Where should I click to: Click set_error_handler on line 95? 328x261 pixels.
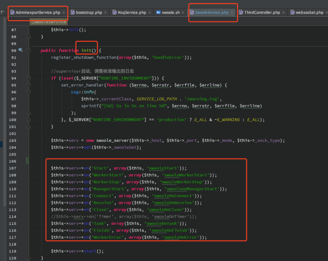click(x=82, y=85)
